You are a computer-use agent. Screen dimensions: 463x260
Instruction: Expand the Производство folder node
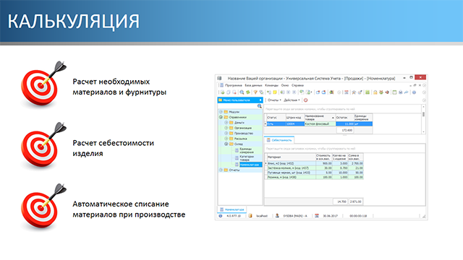pyautogui.click(x=226, y=133)
